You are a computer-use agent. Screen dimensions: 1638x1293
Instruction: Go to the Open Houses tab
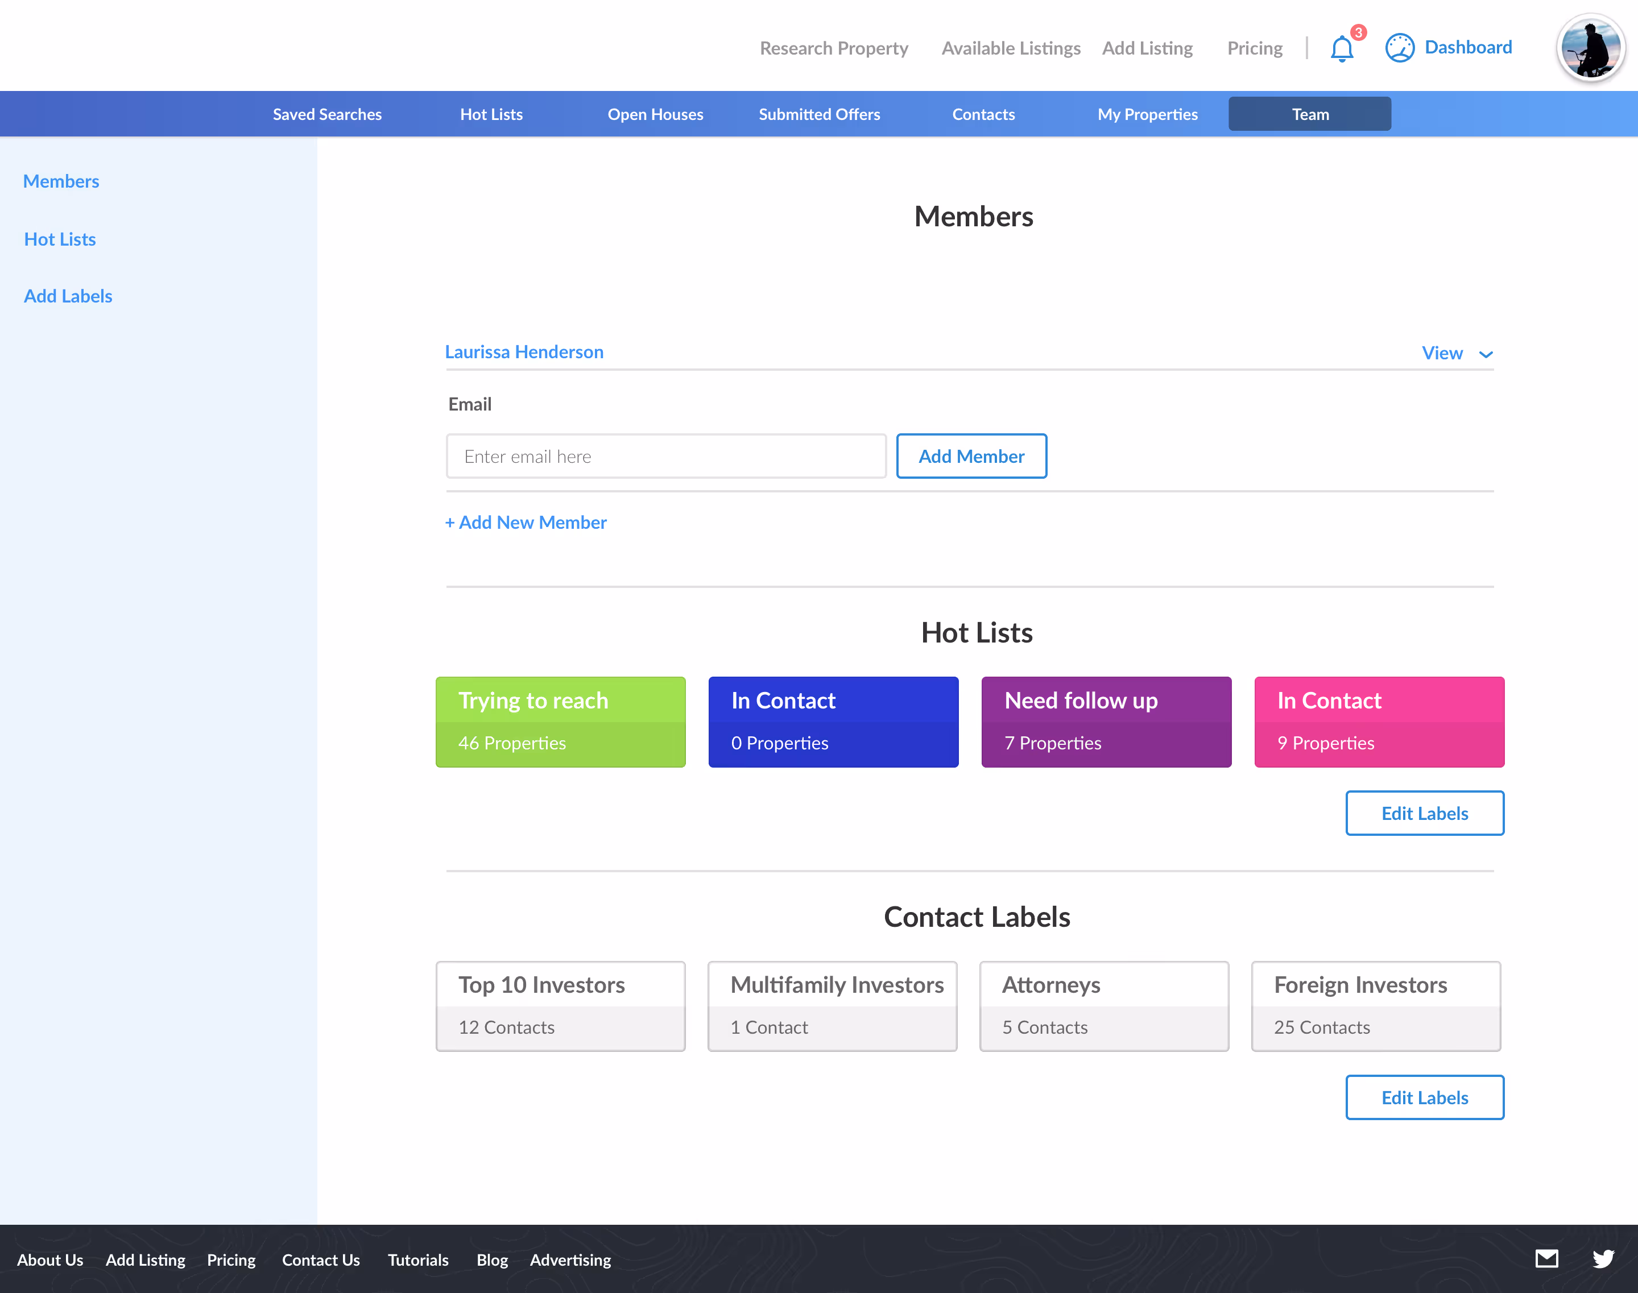click(x=655, y=114)
